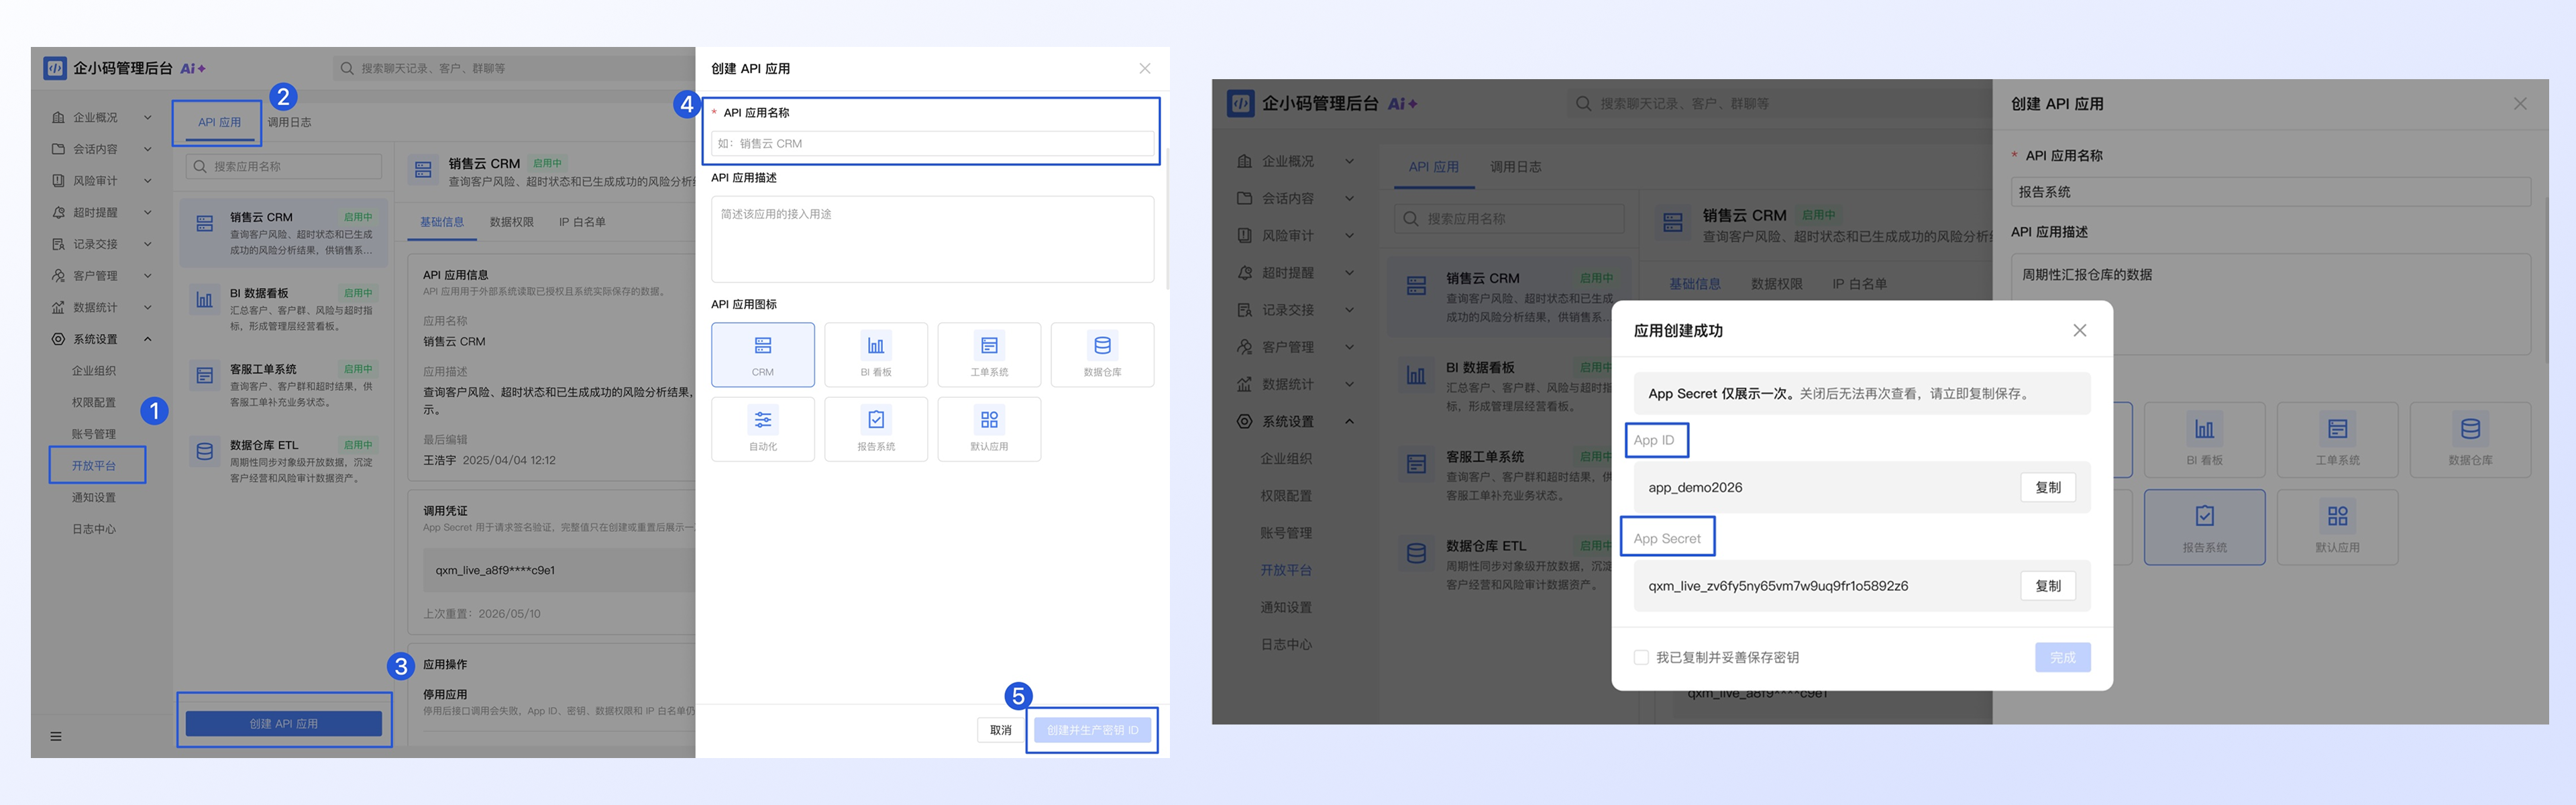2576x805 pixels.
Task: Select the 报告系统 icon in the left-hand create-app panel
Action: coord(876,429)
